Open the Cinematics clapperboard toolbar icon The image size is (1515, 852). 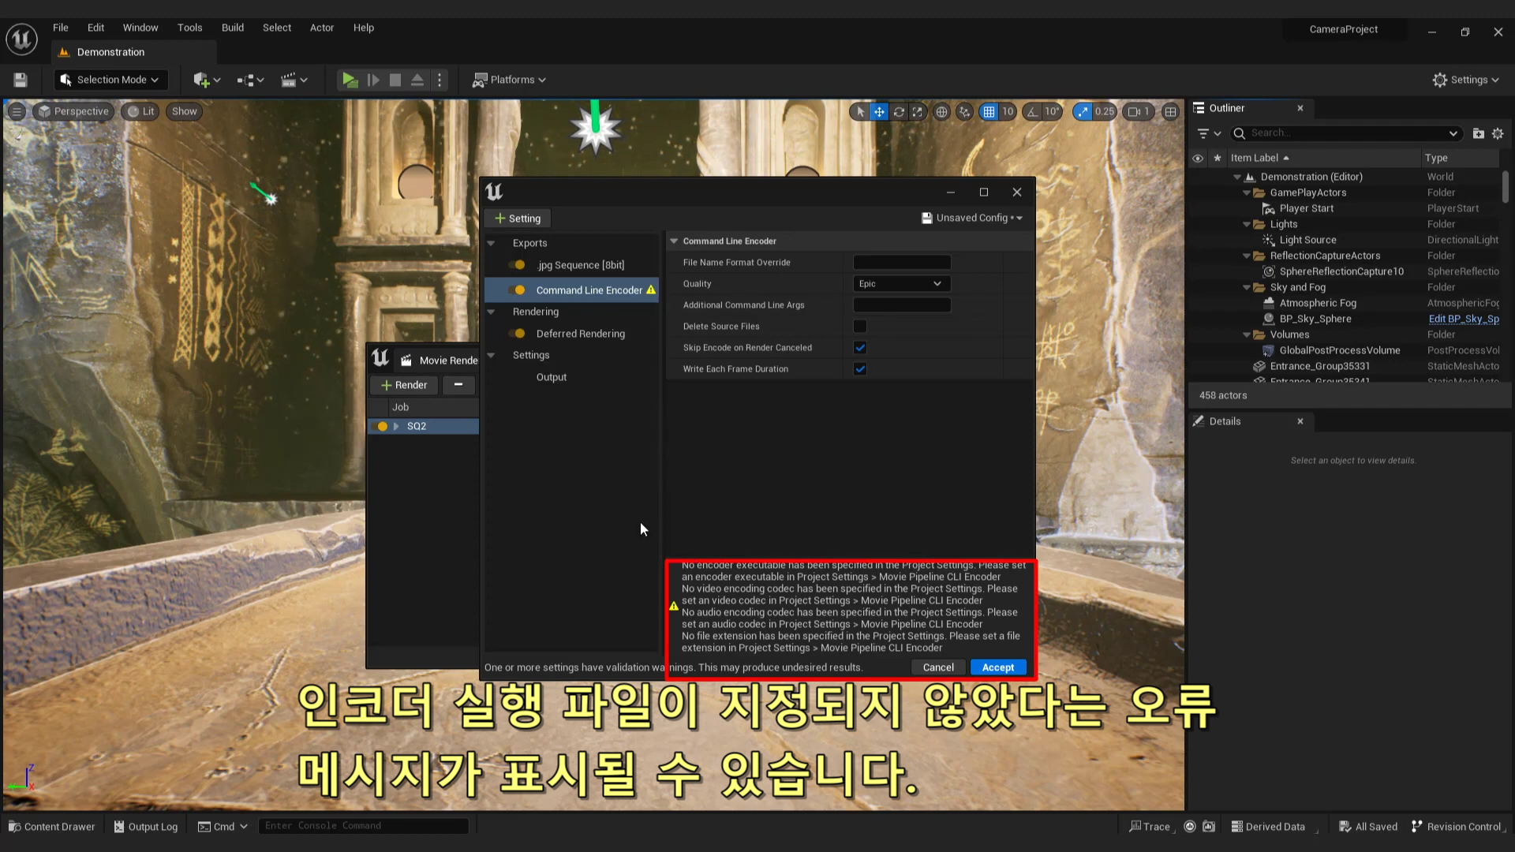[x=289, y=80]
